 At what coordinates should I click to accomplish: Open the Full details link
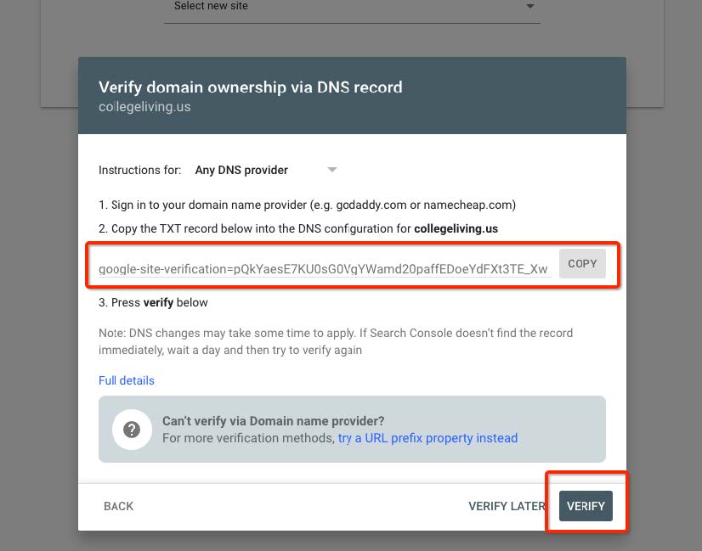(x=127, y=380)
